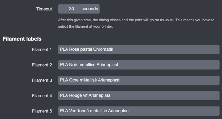Focus the Filament 2 label field
Image resolution: width=222 pixels, height=119 pixels.
[139, 65]
